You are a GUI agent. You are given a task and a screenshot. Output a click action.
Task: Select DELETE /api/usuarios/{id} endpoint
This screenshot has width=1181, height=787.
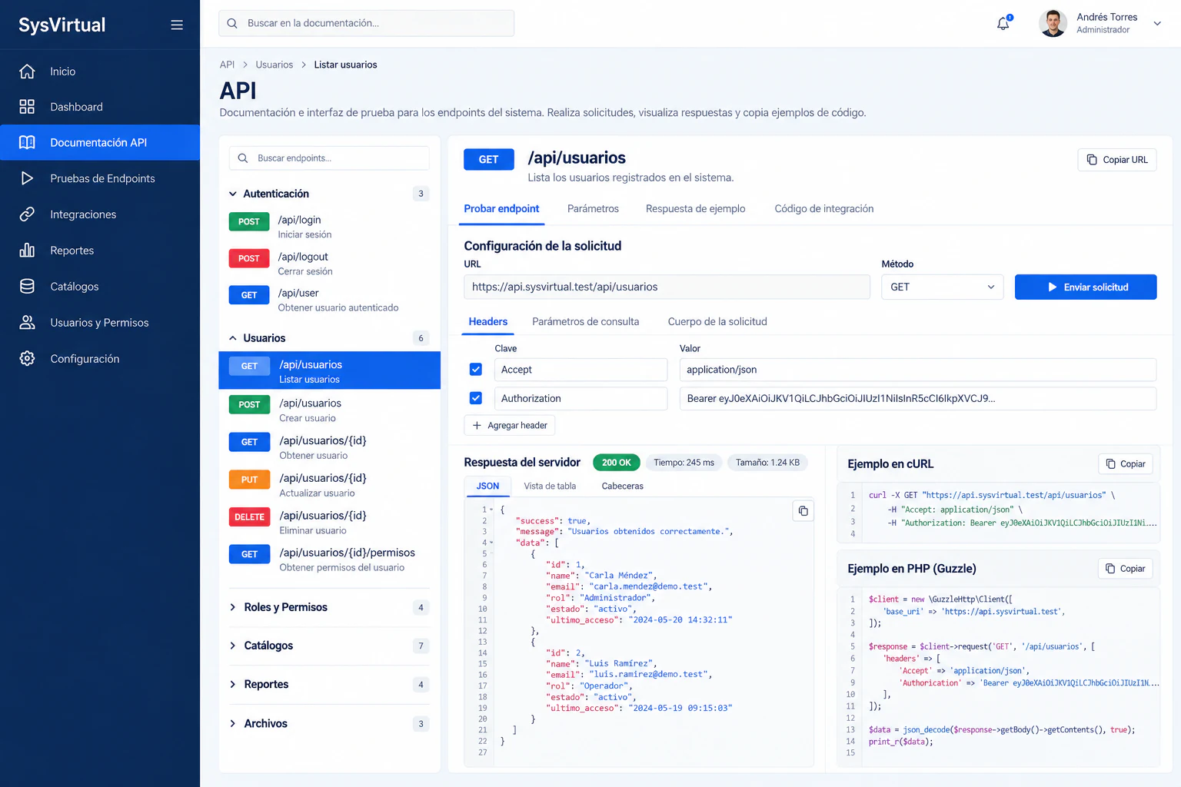(330, 523)
